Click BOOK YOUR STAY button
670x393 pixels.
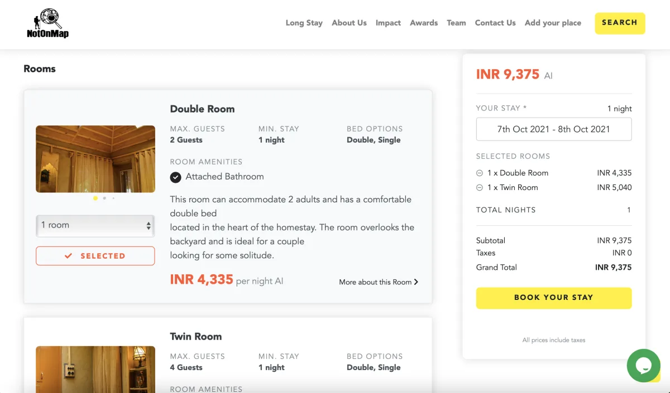click(x=554, y=298)
